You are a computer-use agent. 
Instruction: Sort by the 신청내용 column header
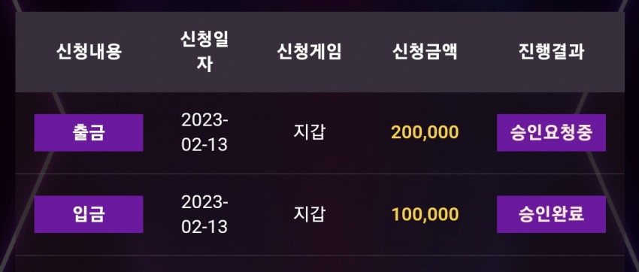point(89,52)
